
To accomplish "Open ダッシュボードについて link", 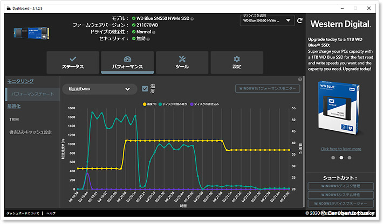I will (23, 213).
